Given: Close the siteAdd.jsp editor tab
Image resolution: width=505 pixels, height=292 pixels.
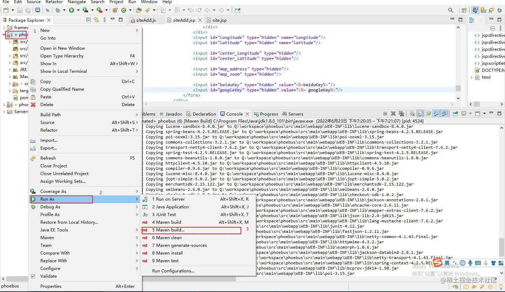Looking at the screenshot, I should [x=200, y=20].
